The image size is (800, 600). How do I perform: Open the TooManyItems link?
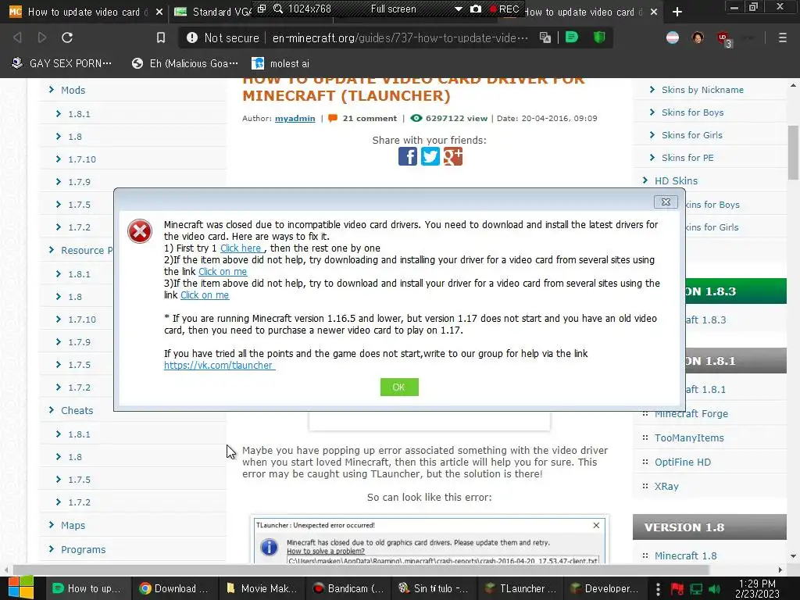point(689,437)
